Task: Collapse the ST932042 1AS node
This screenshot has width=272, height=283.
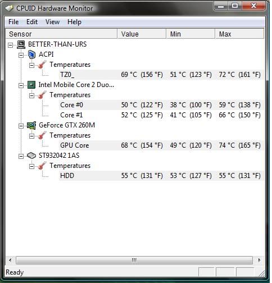Action: click(21, 156)
